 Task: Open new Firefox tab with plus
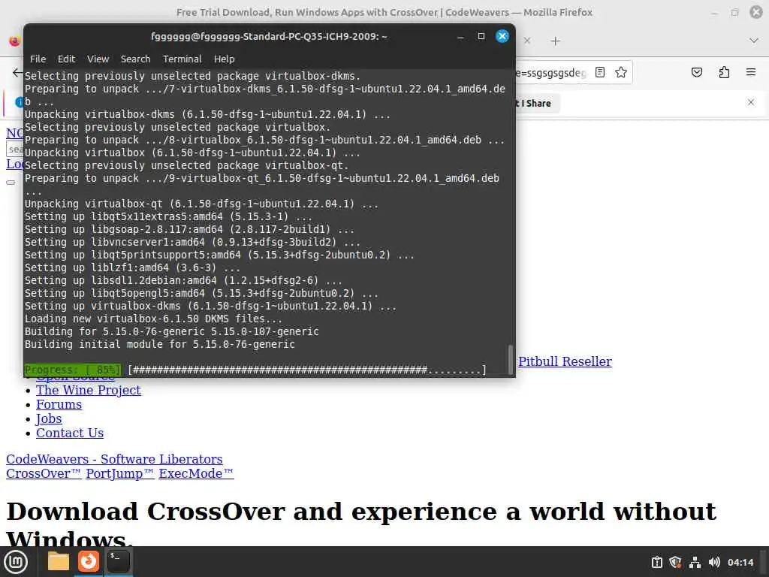(555, 41)
